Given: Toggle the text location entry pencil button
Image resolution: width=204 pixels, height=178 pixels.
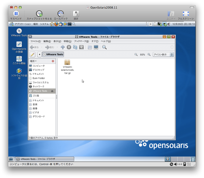Looking at the screenshot, I should [x=33, y=54].
